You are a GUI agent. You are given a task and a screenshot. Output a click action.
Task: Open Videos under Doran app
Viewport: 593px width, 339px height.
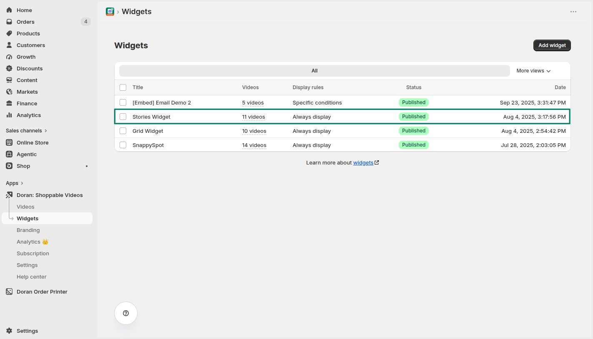[25, 207]
